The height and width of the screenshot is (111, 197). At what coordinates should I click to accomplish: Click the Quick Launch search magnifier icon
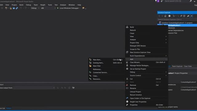pos(191,1)
